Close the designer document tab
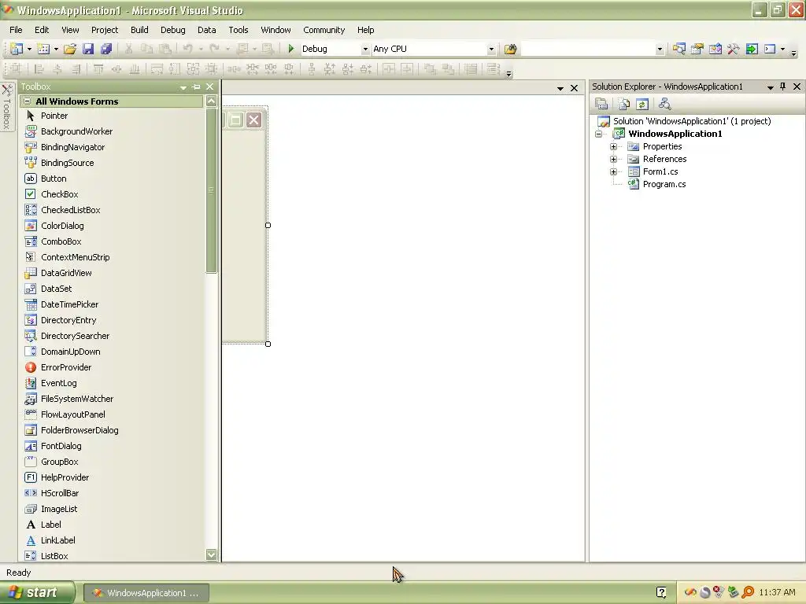The height and width of the screenshot is (604, 806). point(574,88)
